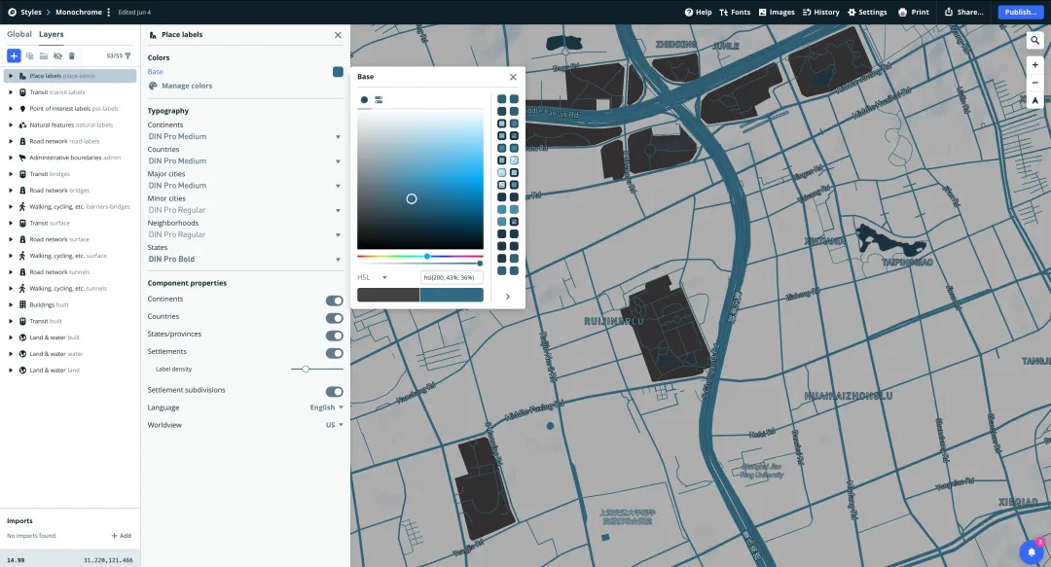Click the map search magnifier icon
This screenshot has height=567, width=1051.
tap(1035, 41)
